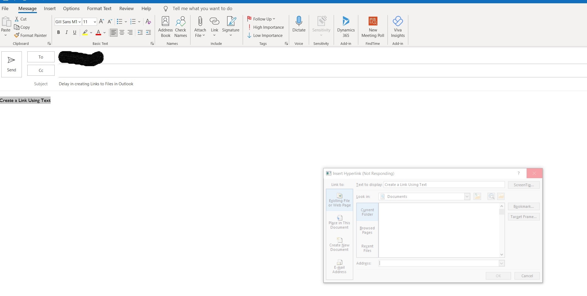
Task: Open Dynamics 365 add-in
Action: [346, 27]
